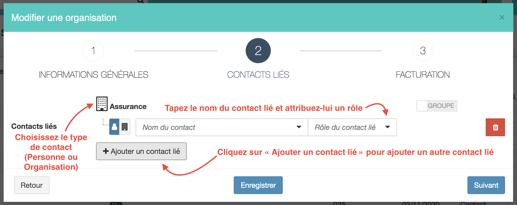This screenshot has width=517, height=205.
Task: Select the organisation contact type icon
Action: coord(125,127)
